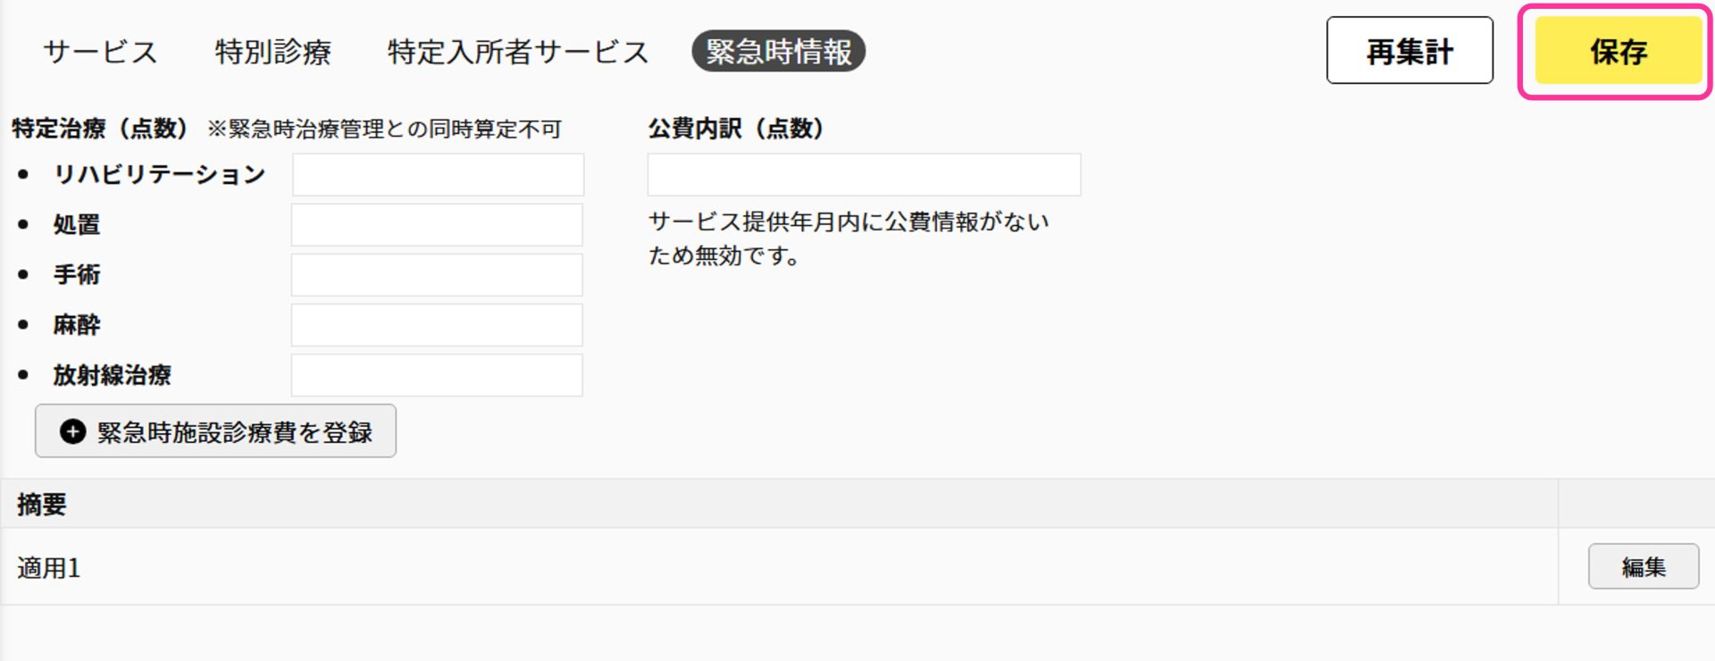Click the 公費内訳（点数） heading label
1715x661 pixels.
[735, 129]
